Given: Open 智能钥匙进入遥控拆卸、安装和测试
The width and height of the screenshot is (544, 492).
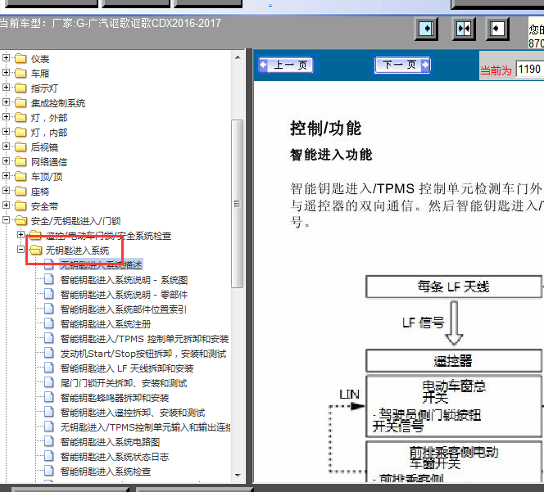Looking at the screenshot, I should [x=133, y=413].
